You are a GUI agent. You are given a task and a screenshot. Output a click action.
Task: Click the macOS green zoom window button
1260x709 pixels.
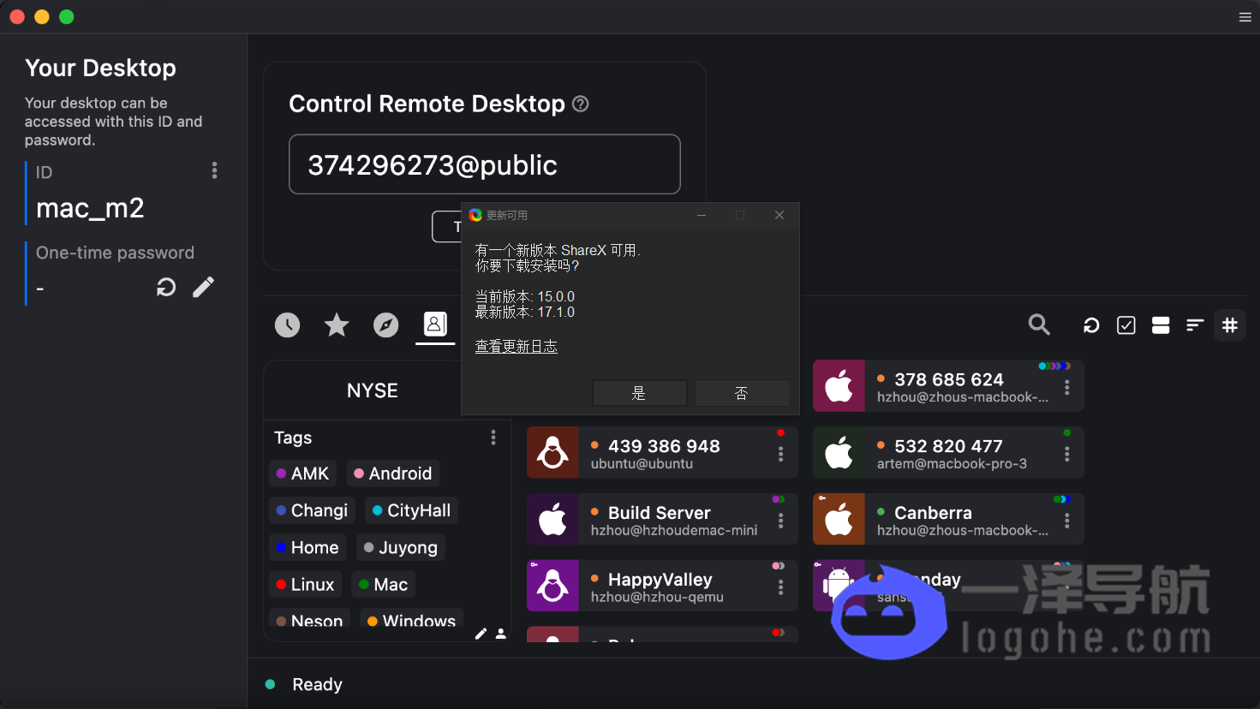pyautogui.click(x=67, y=17)
